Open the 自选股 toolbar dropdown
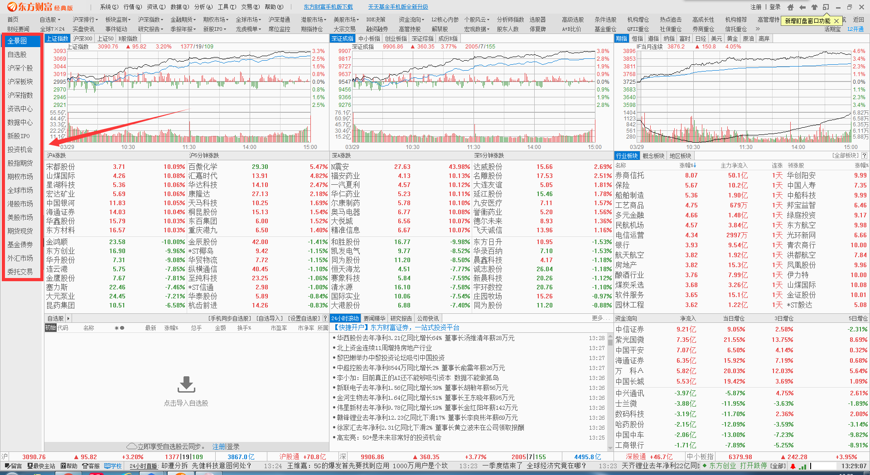Screen dimensions: 870x475 [x=50, y=20]
